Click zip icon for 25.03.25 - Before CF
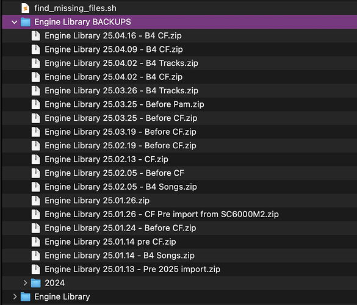Viewport: 357px width, 305px height. click(36, 118)
